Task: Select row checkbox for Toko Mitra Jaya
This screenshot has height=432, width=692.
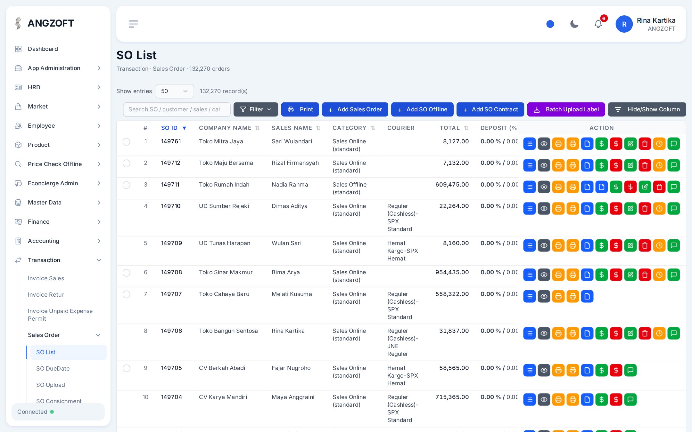Action: click(x=127, y=142)
